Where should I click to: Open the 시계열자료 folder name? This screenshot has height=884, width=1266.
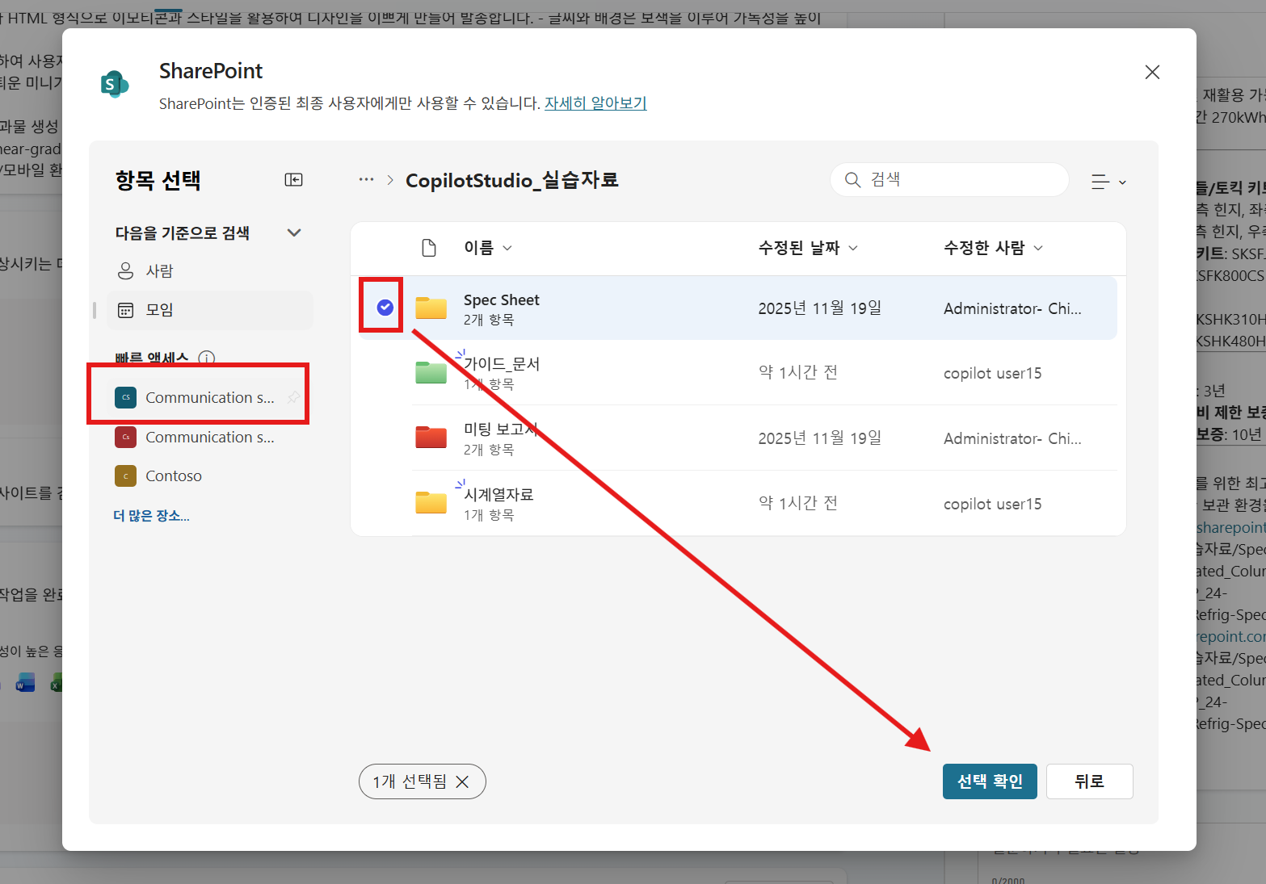(498, 494)
